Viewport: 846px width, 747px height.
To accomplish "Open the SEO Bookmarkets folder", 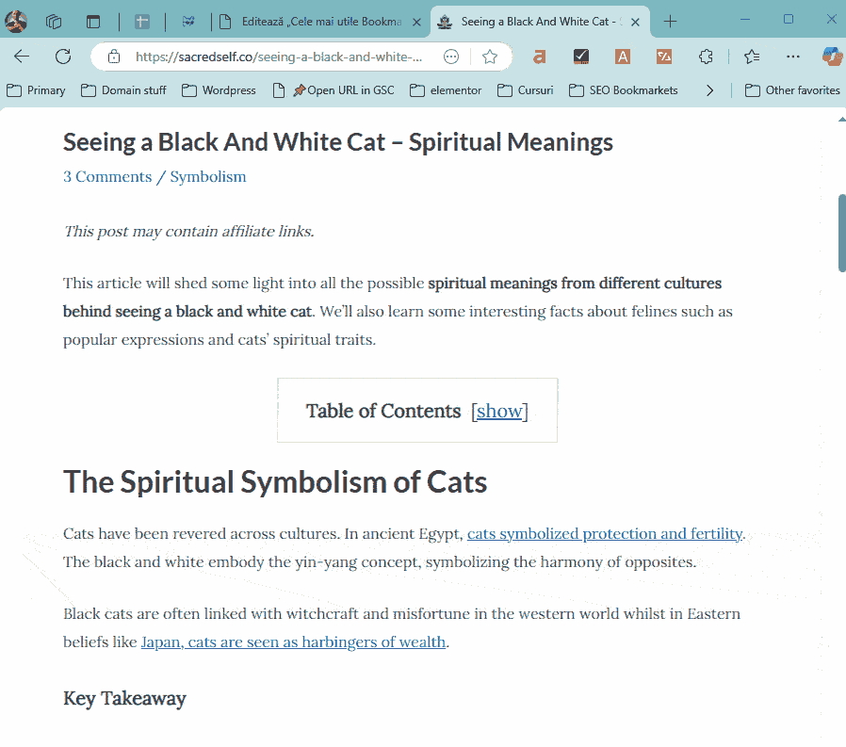I will tap(624, 90).
